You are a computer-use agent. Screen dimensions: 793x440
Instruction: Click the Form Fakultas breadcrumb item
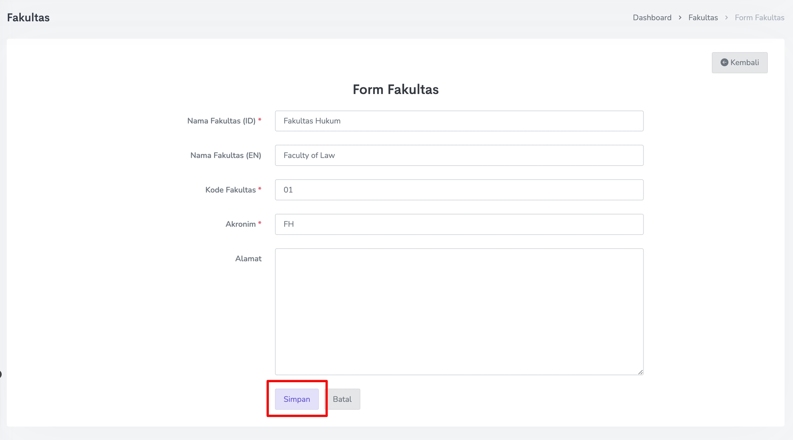[759, 18]
